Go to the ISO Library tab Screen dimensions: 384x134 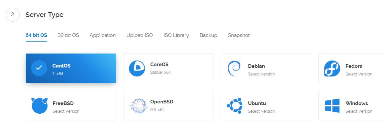pos(176,35)
